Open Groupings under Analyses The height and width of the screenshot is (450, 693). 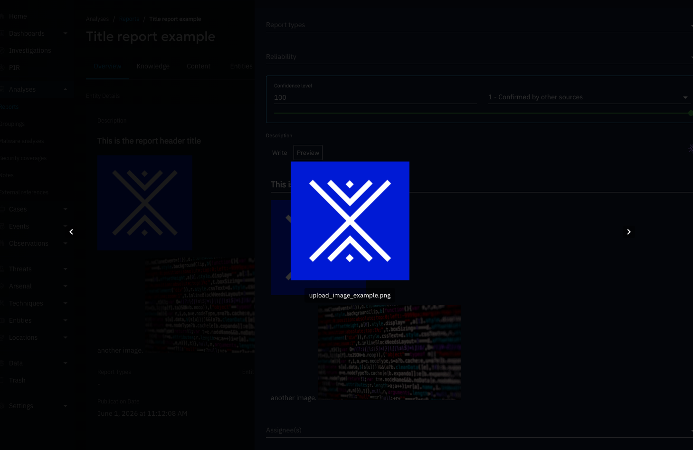[12, 124]
